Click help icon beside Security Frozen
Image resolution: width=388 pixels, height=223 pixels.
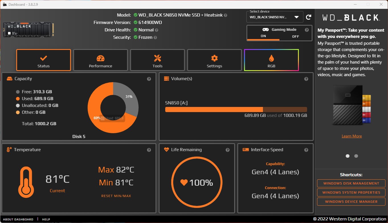155,37
